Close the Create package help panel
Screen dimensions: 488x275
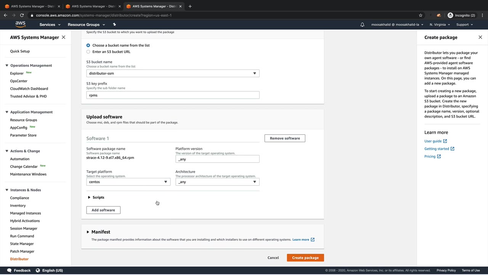pyautogui.click(x=480, y=37)
